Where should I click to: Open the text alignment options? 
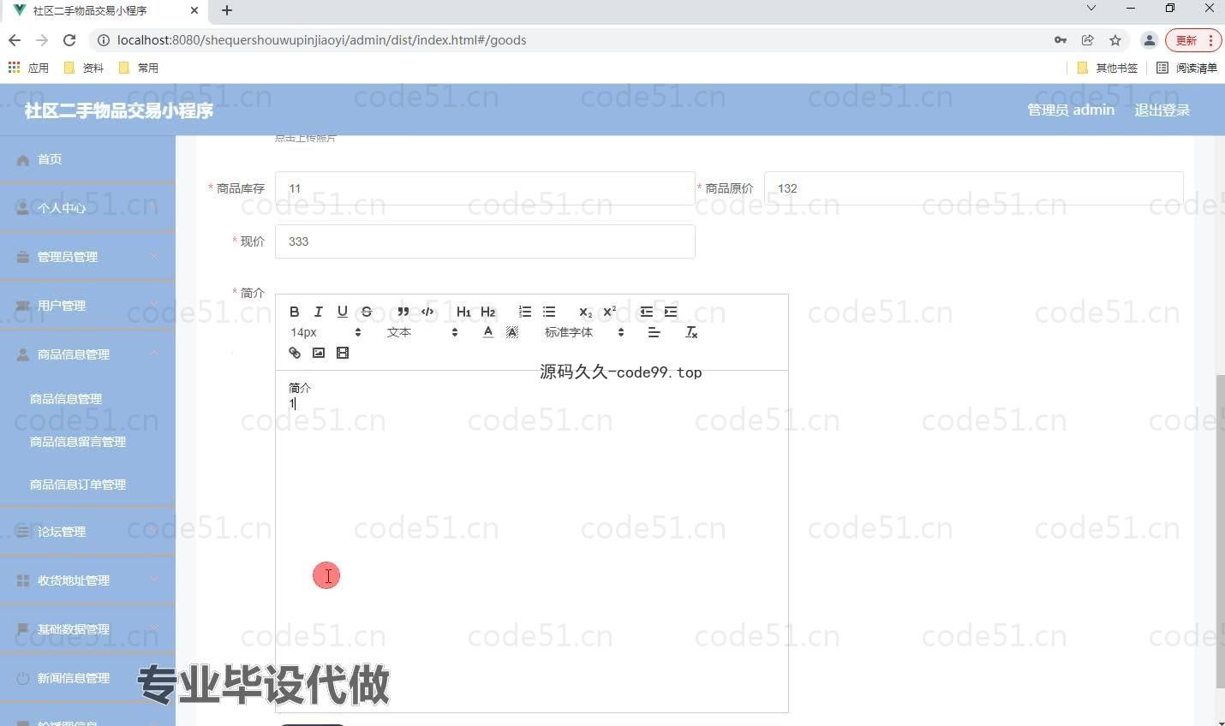pos(654,332)
